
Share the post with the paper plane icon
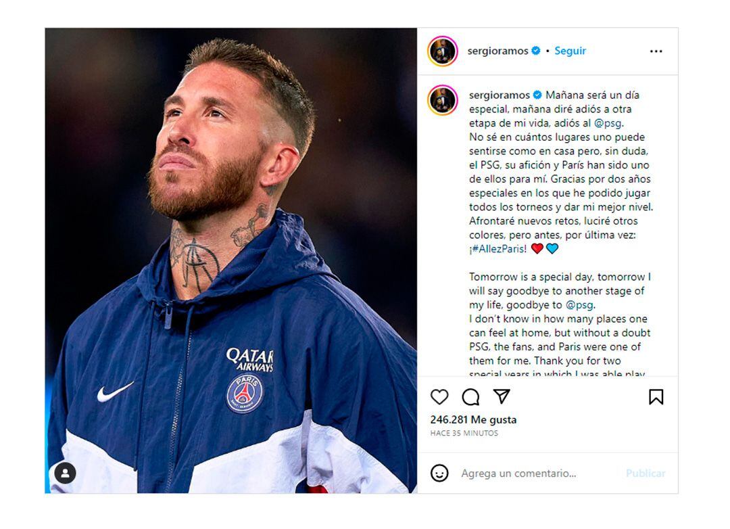[x=501, y=397]
